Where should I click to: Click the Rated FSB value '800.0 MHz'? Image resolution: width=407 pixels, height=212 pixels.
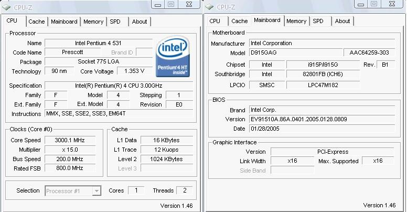coord(70,168)
